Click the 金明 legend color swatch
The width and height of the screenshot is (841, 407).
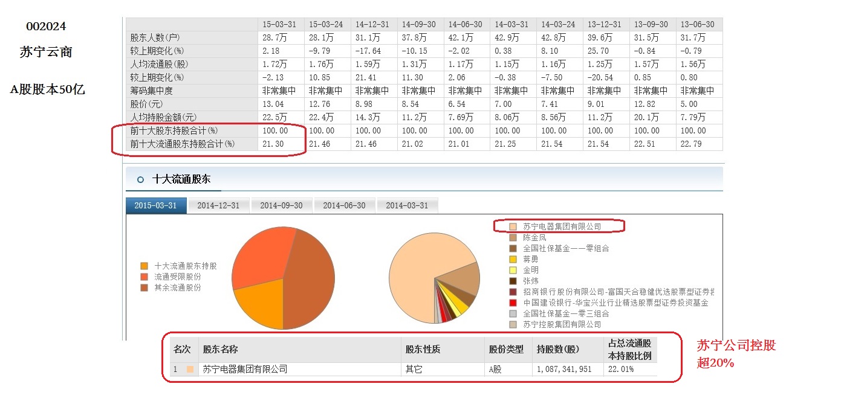(x=513, y=270)
